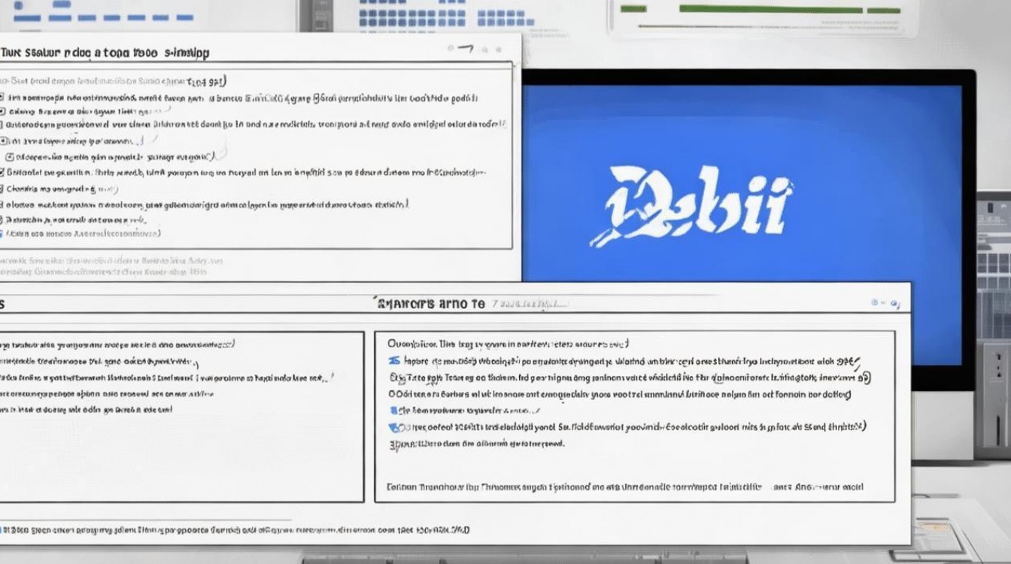Toggle the first checkbox in the upper window list
Screen dimensions: 1011x564
click(x=2, y=98)
